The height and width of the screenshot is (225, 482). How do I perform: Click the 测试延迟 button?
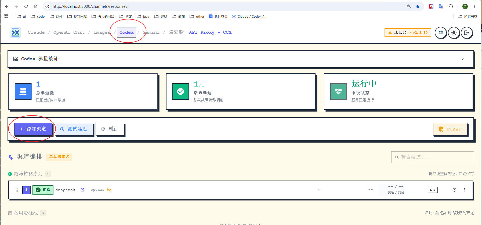pos(74,129)
